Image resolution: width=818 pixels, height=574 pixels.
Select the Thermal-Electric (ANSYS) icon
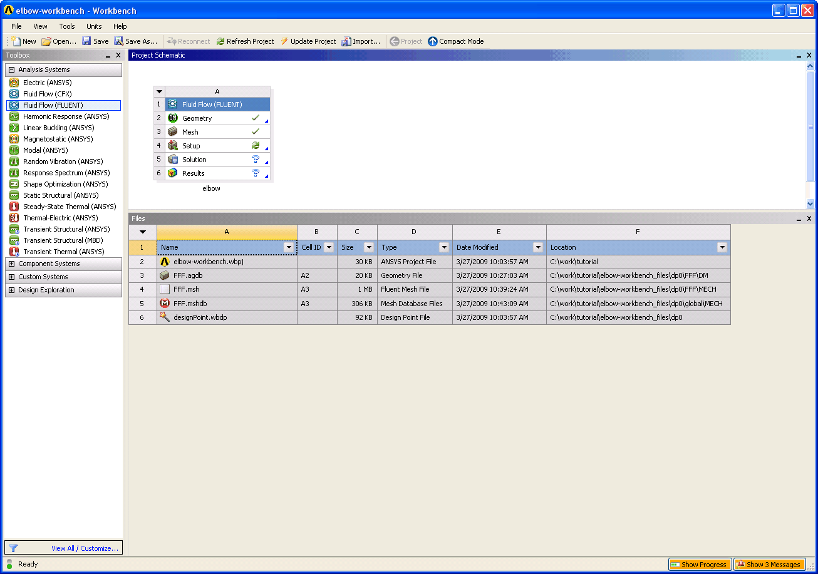pos(14,218)
